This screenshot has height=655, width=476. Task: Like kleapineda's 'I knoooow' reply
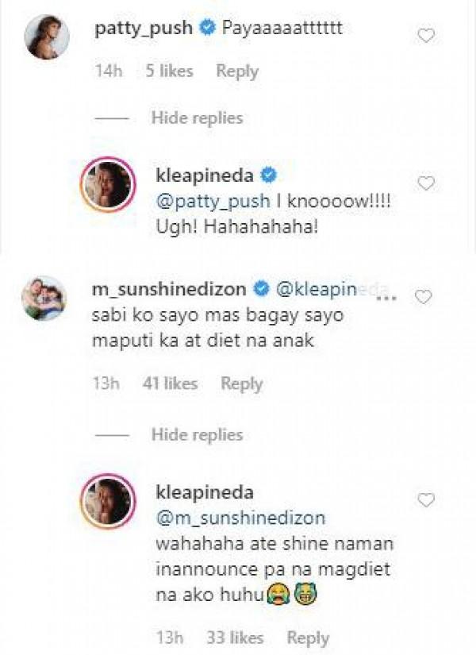(427, 183)
